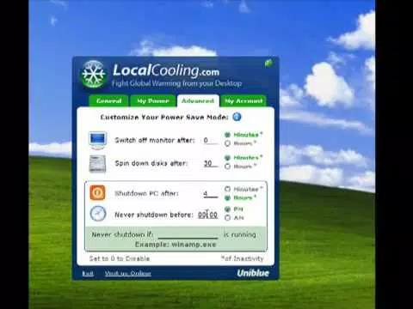Switch to the General tab
Viewport: 413px width, 309px height.
pos(108,101)
